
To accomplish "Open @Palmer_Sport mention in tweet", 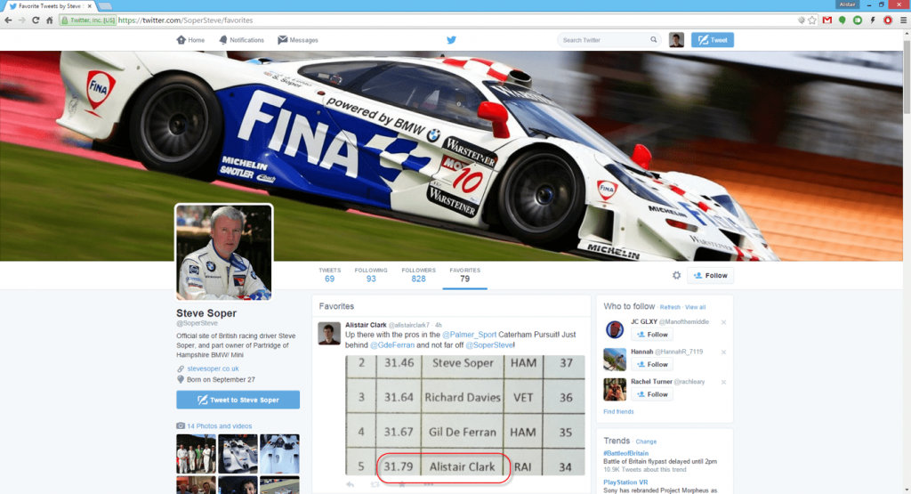I will pyautogui.click(x=470, y=335).
